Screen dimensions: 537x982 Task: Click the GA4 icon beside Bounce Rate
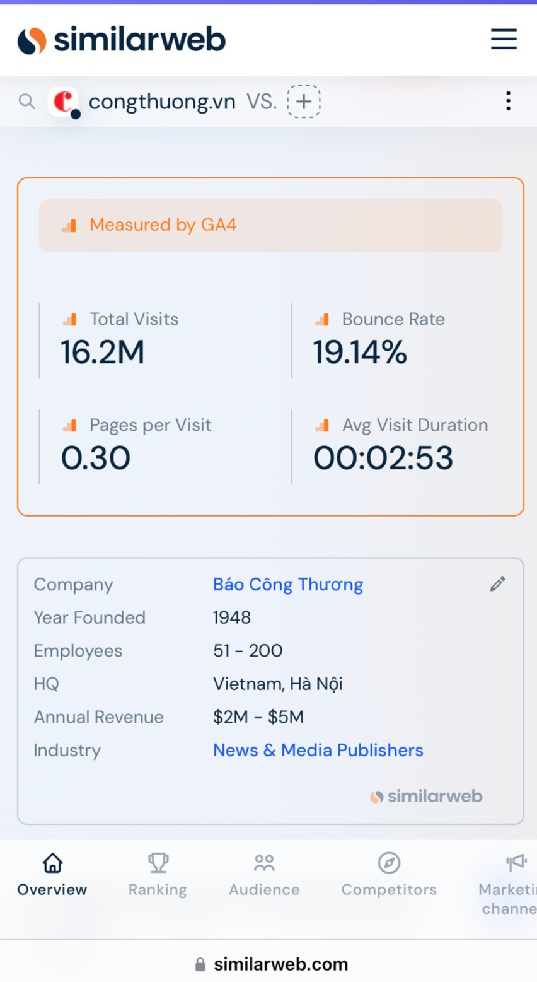322,320
